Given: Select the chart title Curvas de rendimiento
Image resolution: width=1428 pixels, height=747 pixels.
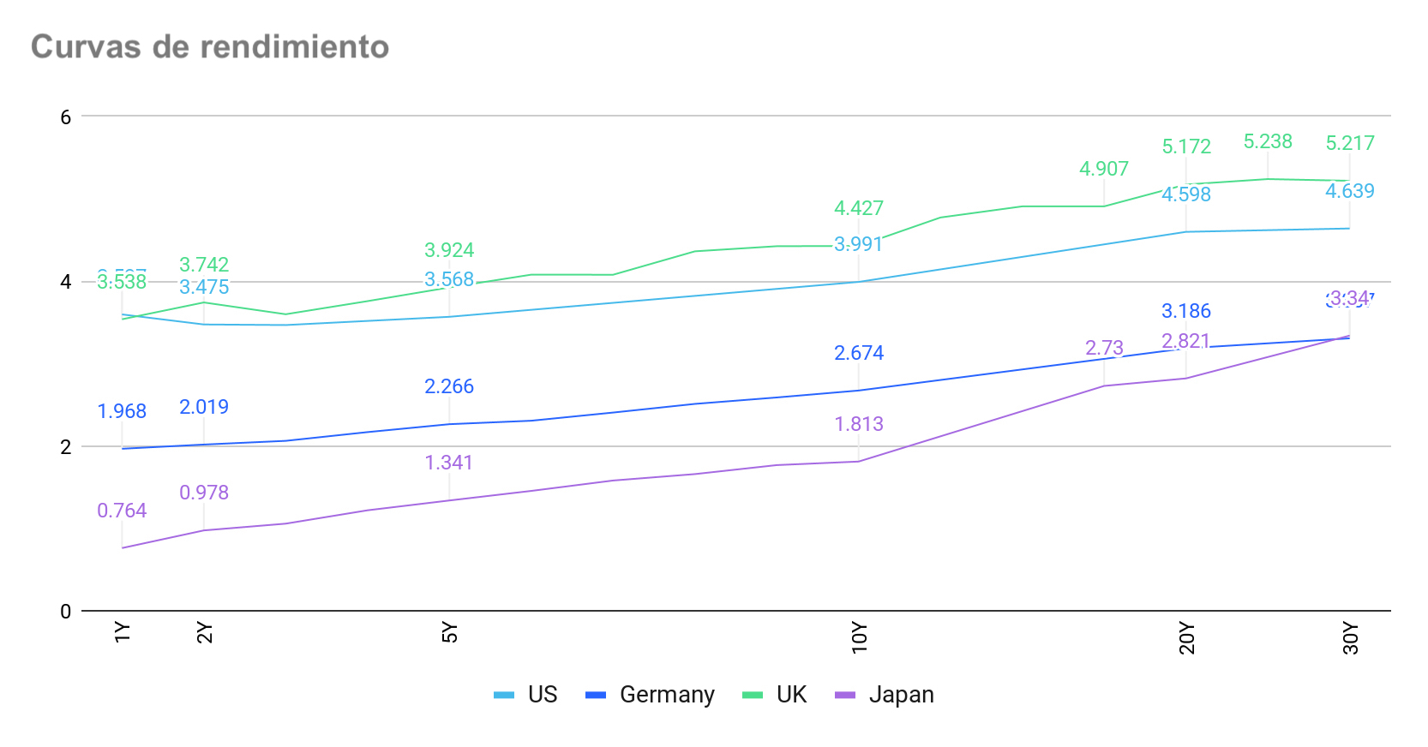Looking at the screenshot, I should click(x=210, y=47).
